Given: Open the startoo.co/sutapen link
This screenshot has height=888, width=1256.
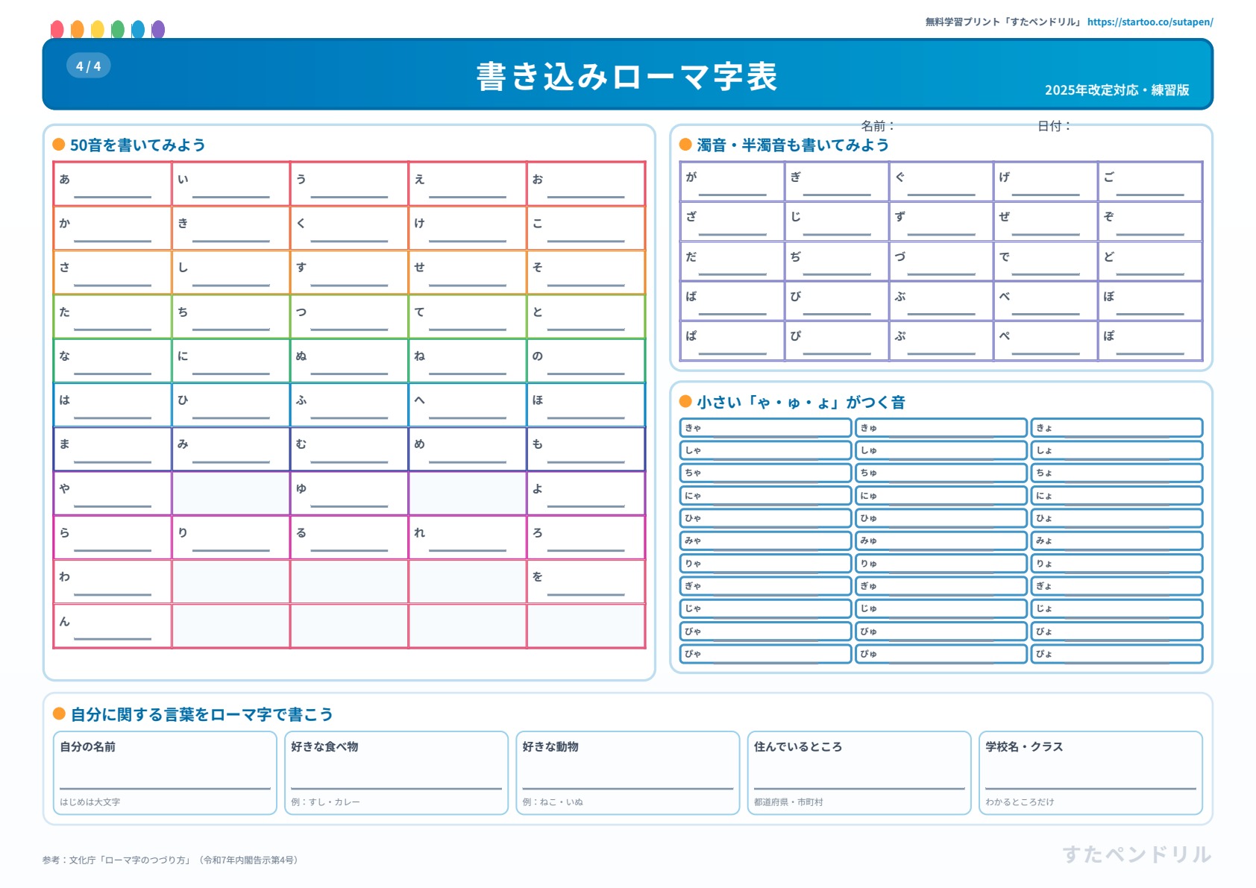Looking at the screenshot, I should click(x=1149, y=22).
